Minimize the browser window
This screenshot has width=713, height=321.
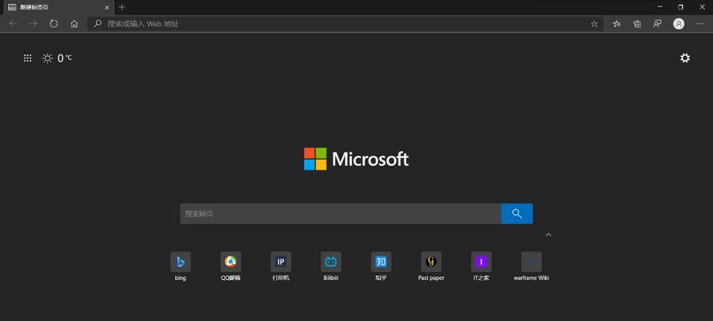tap(660, 6)
